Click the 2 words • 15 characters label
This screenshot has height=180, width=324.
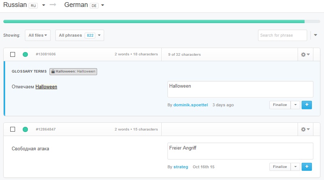point(136,129)
